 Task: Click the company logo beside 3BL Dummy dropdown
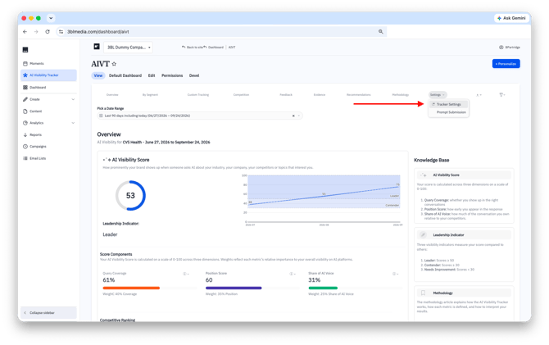[x=97, y=47]
